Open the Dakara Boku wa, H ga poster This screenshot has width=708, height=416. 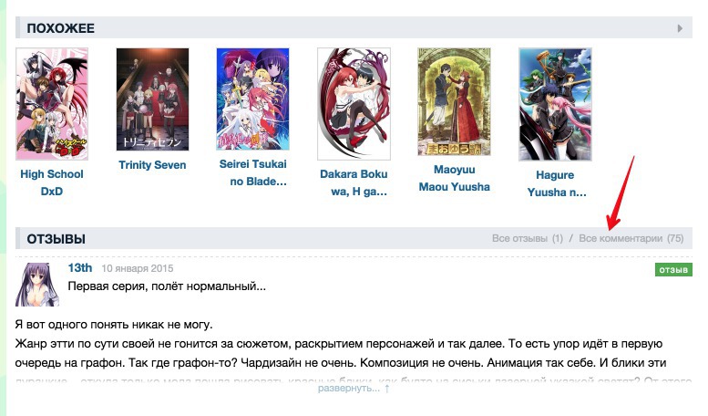click(x=354, y=104)
